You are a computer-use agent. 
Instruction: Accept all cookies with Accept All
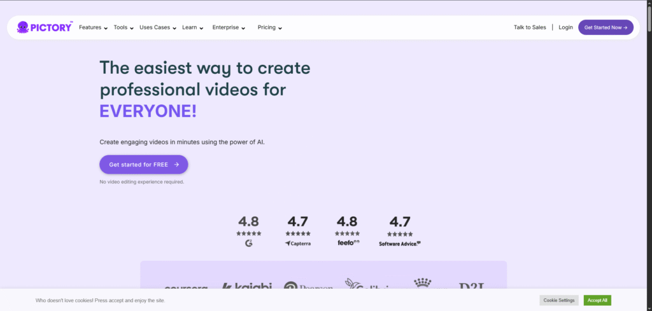(x=597, y=300)
